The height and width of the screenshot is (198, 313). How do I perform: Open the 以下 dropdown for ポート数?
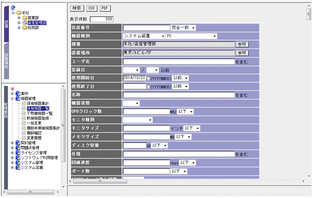[x=179, y=171]
